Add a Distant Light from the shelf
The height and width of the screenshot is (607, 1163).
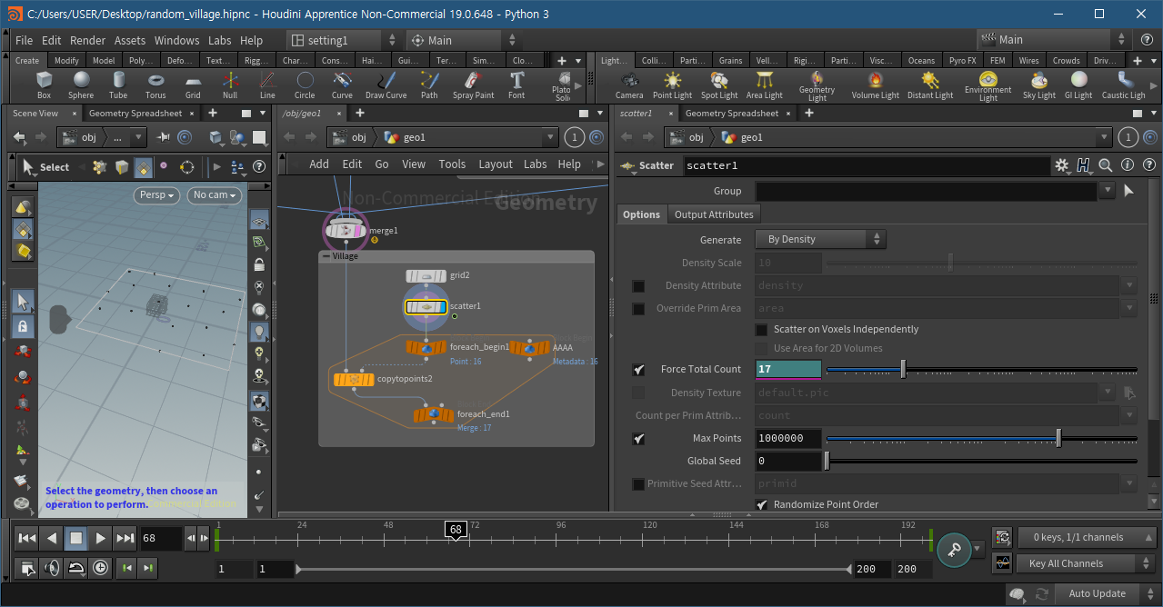[x=930, y=85]
